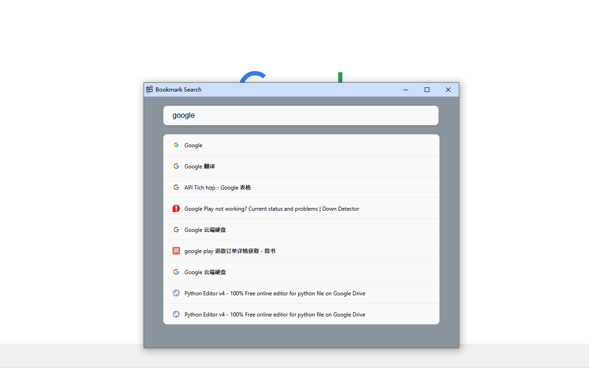
Task: Minimize the Bookmark Search window
Action: click(405, 90)
